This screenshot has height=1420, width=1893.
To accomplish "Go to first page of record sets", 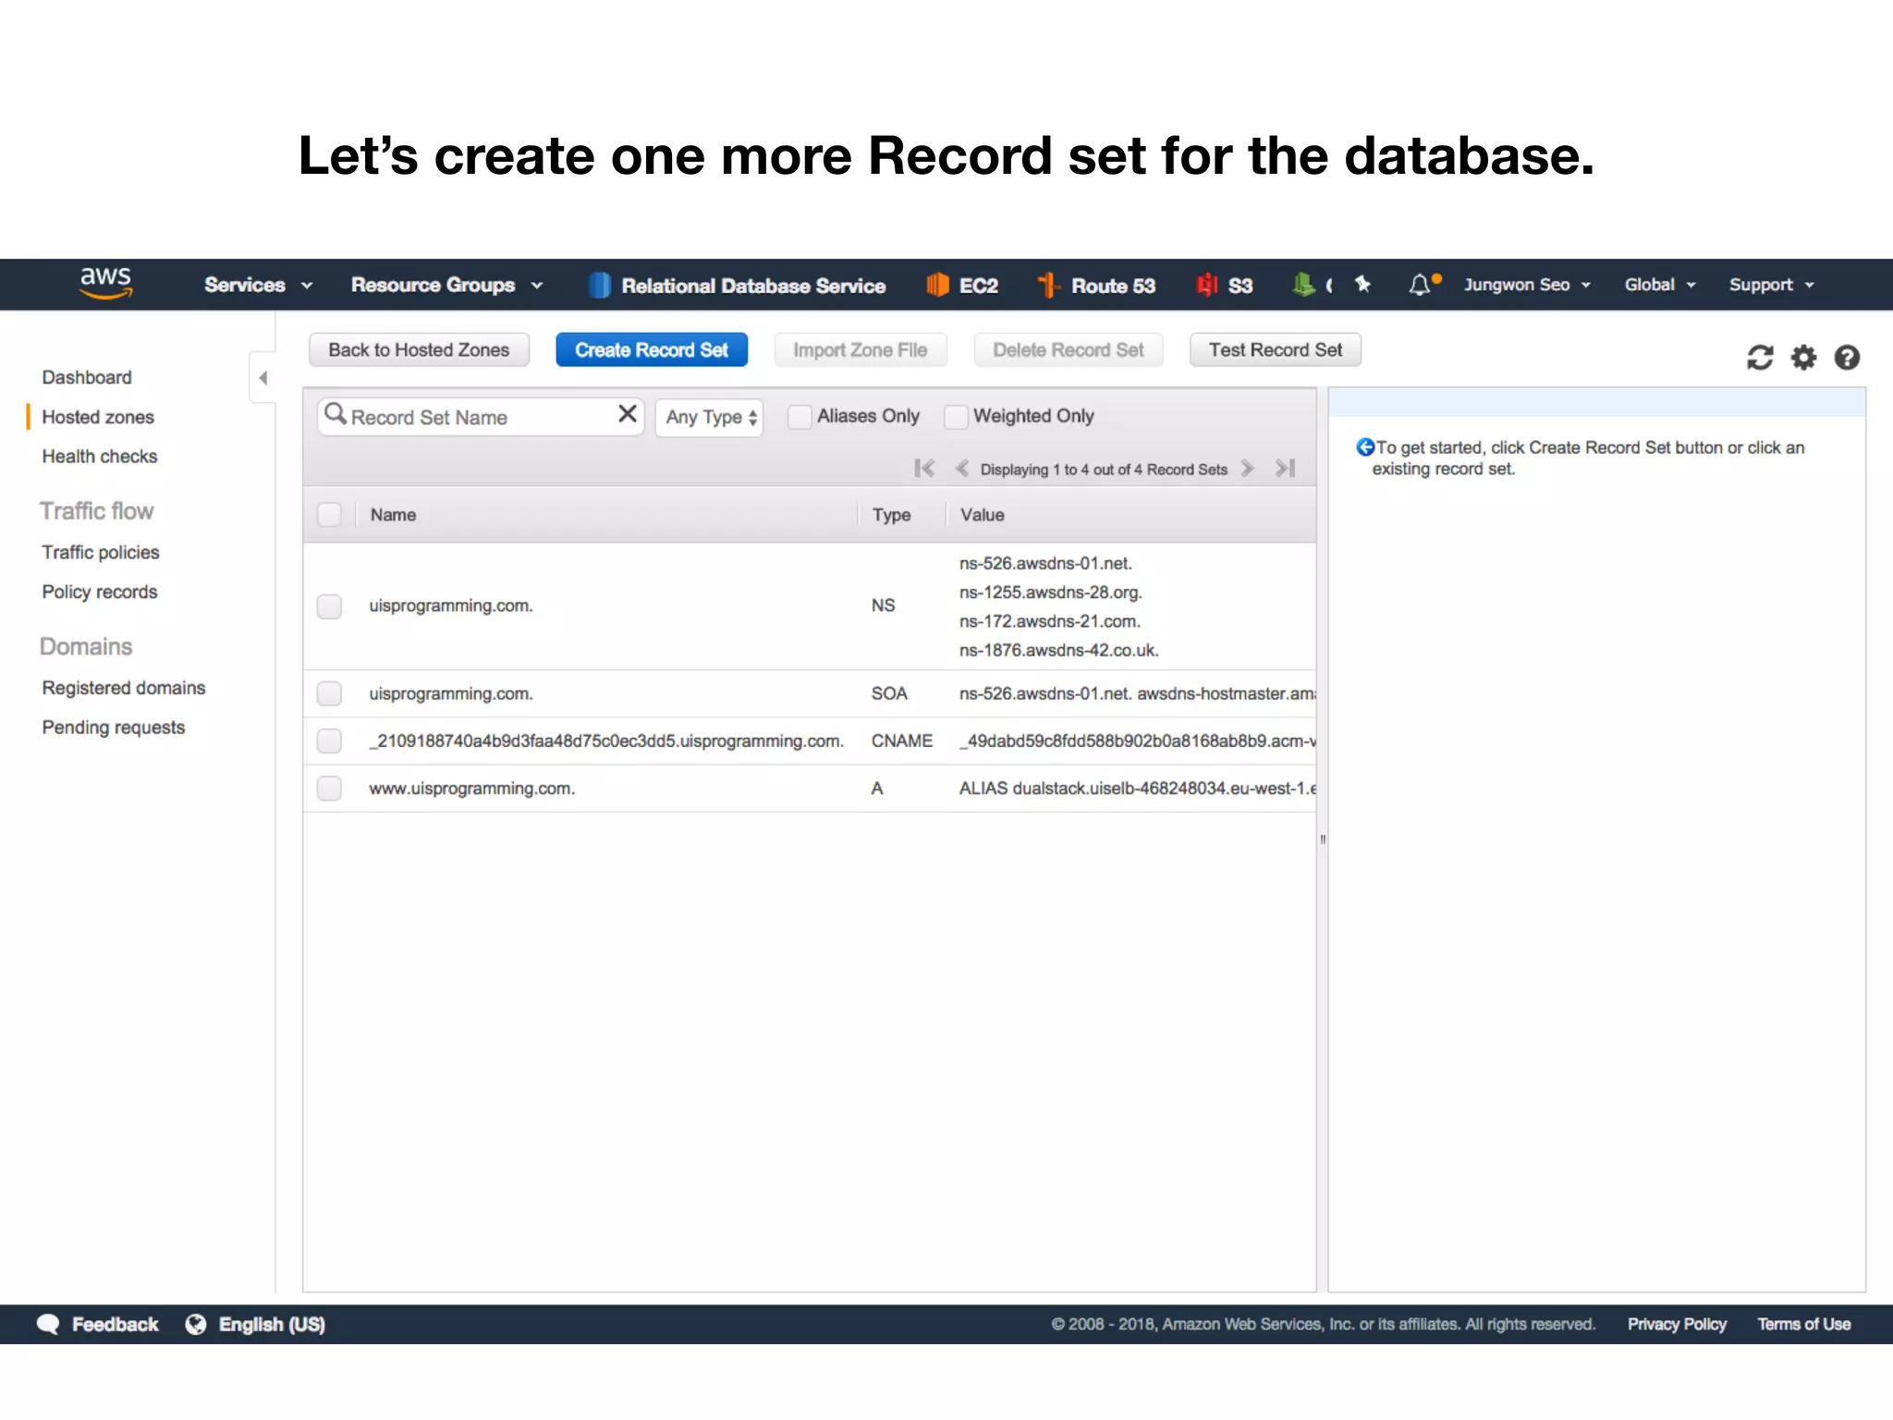I will coord(924,469).
